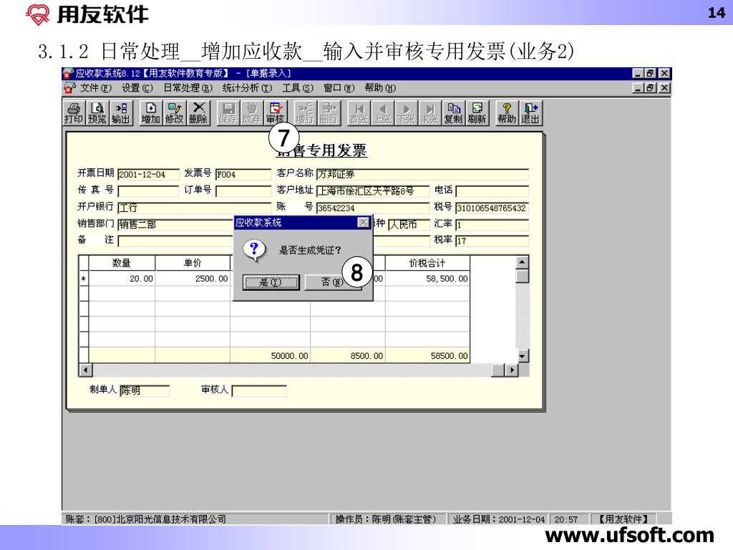This screenshot has height=550, width=733.
Task: Go to last record (末张) icon
Action: pos(429,113)
